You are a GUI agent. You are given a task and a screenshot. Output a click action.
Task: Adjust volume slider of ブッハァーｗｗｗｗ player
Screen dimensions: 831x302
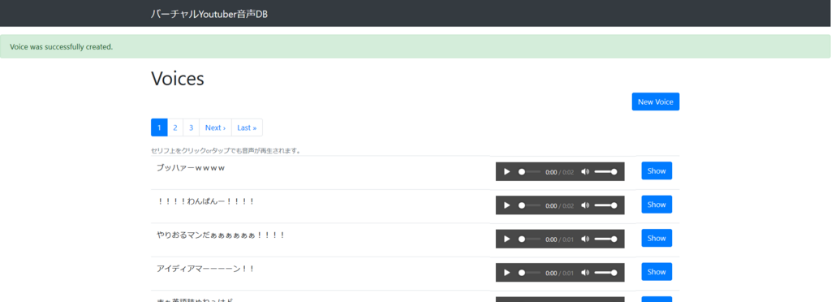[605, 171]
